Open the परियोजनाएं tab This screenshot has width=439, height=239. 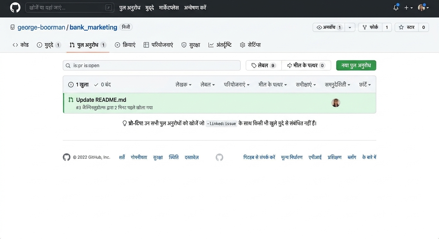158,45
